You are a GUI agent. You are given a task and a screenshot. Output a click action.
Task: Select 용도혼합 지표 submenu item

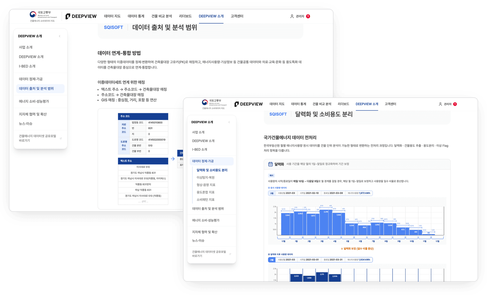[205, 192]
